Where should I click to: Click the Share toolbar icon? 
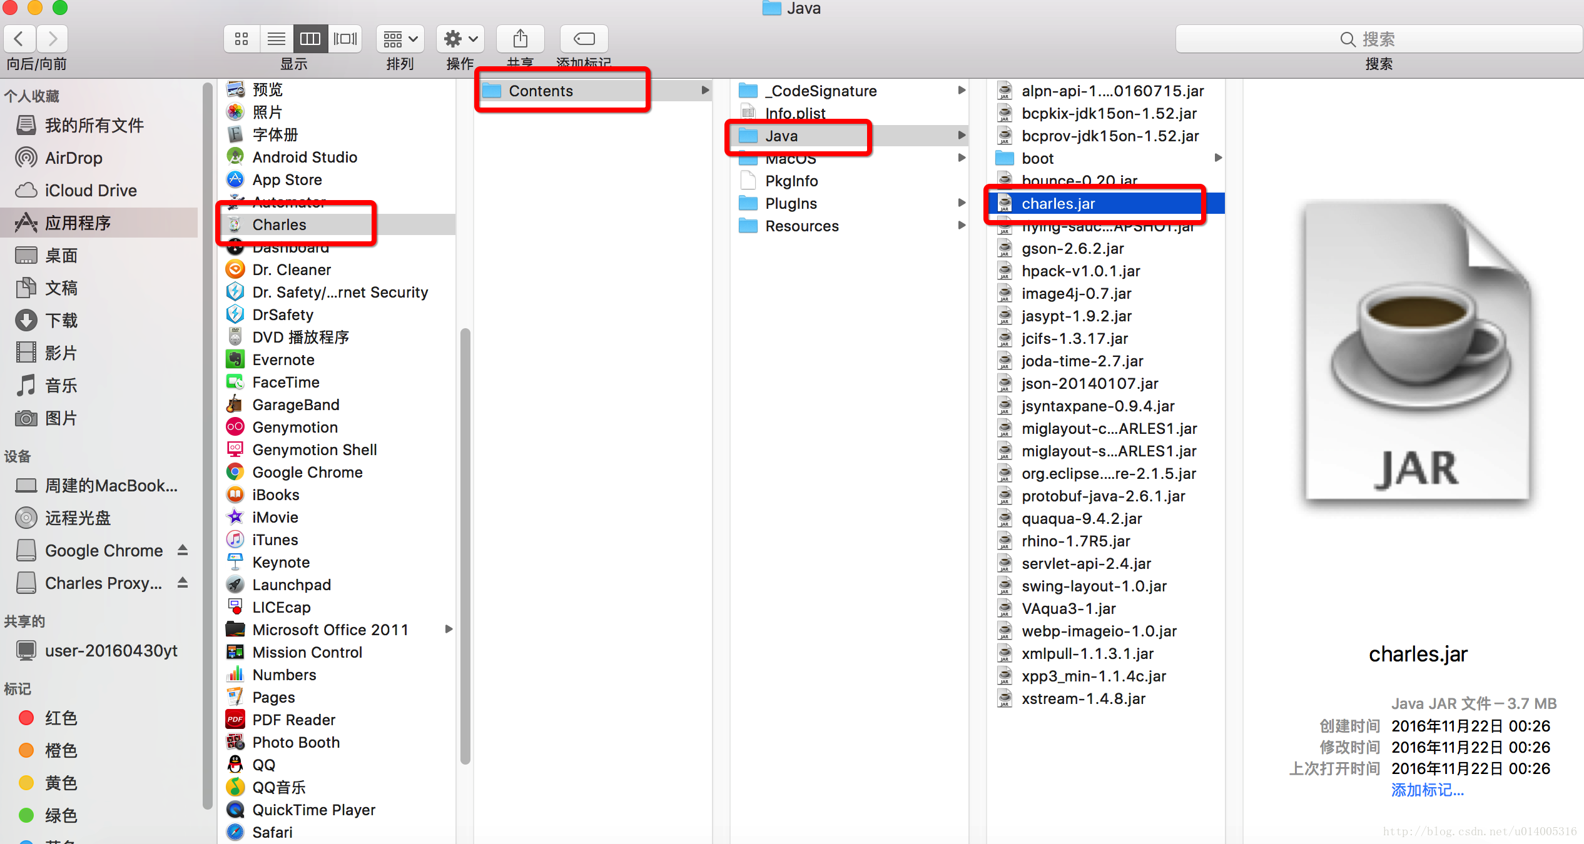click(520, 39)
